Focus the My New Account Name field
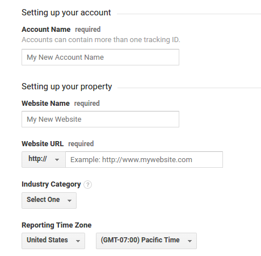This screenshot has height=256, width=261. tap(100, 57)
